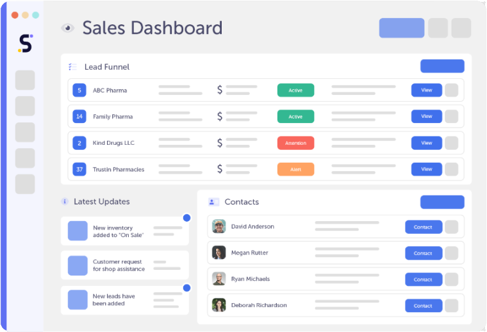
Task: Open 'Customer request for shop assistance' update
Action: [125, 265]
